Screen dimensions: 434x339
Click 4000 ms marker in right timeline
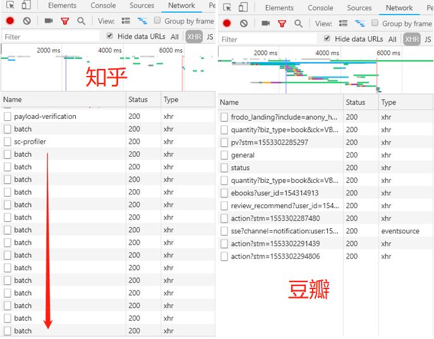coord(327,53)
